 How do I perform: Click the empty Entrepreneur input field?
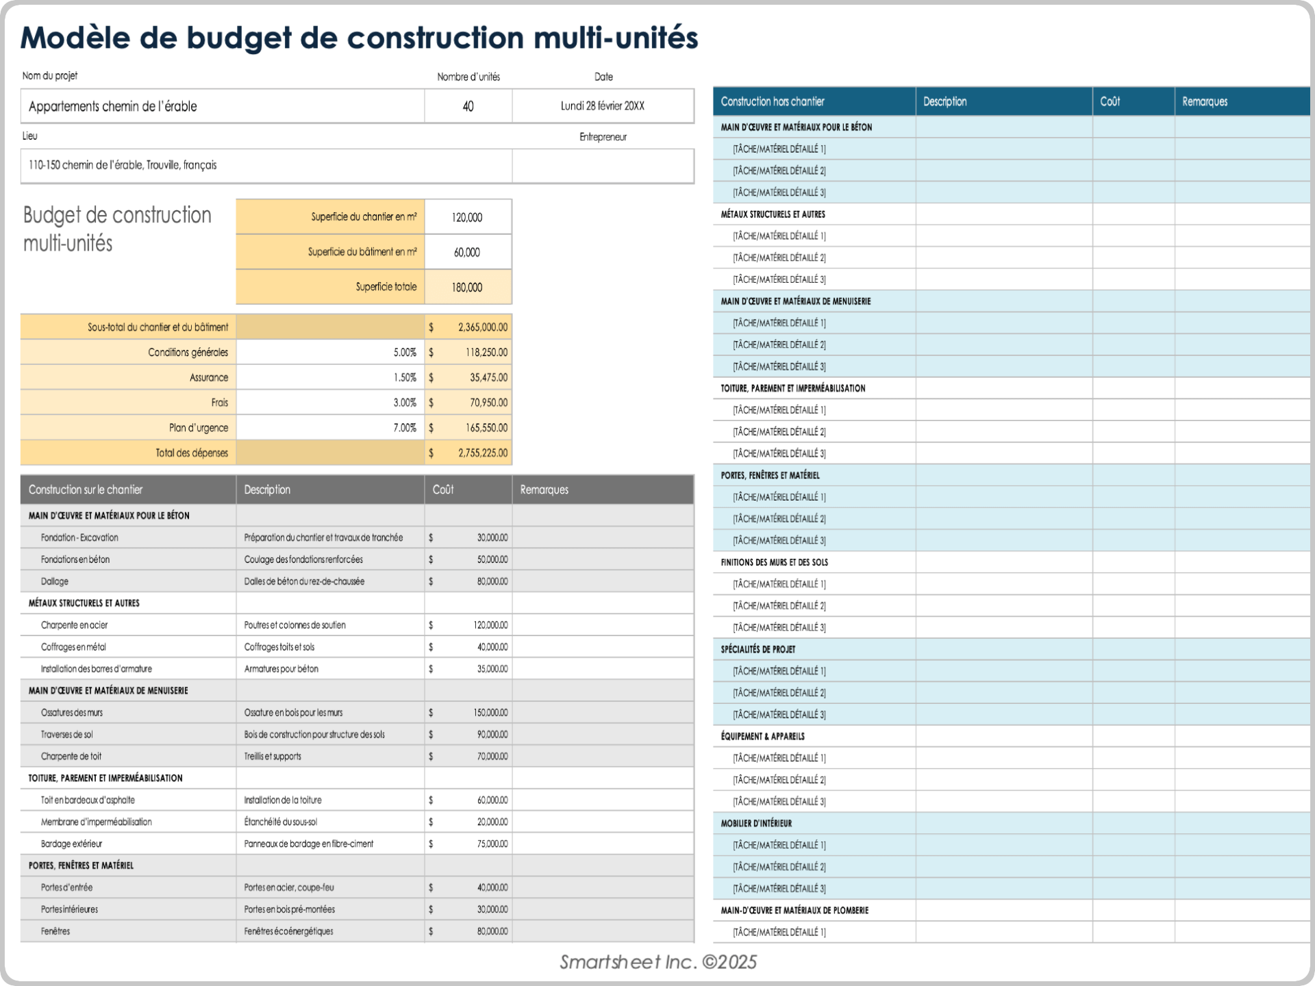coord(603,165)
